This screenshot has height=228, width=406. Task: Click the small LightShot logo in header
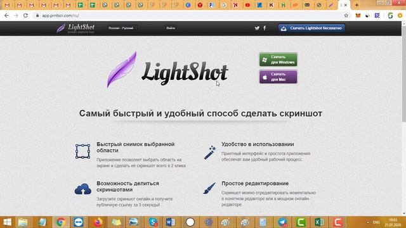pyautogui.click(x=75, y=28)
